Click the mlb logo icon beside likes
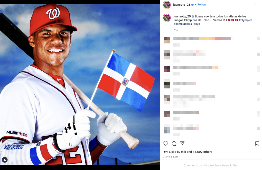This screenshot has height=170, width=262. pos(166,152)
